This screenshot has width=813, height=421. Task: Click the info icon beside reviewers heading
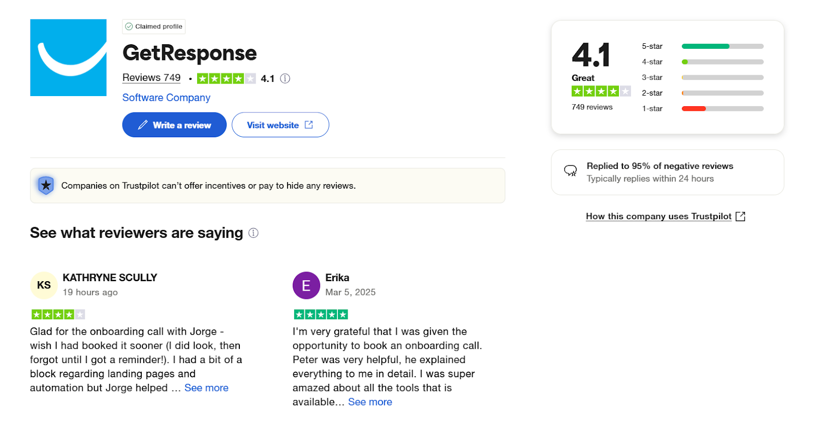pyautogui.click(x=253, y=233)
